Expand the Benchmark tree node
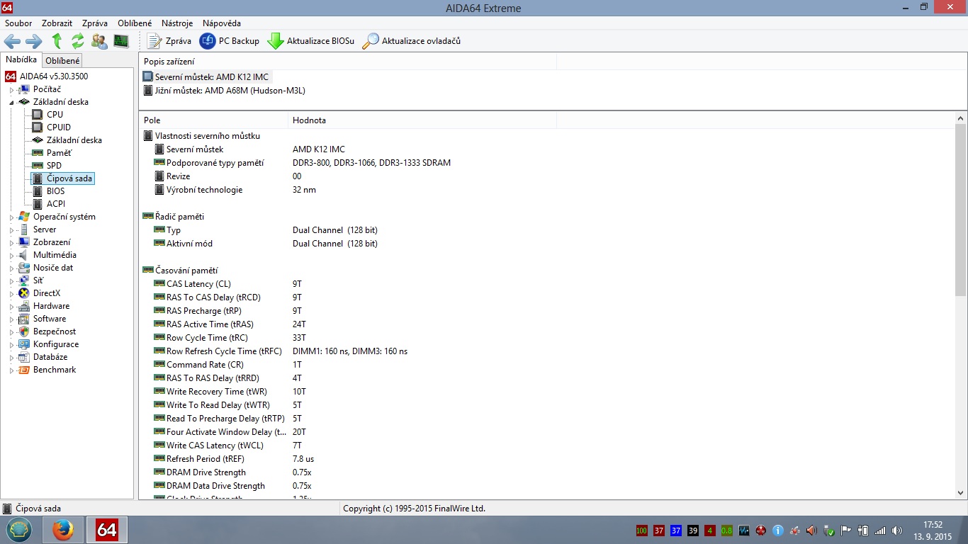968x544 pixels. pos(11,370)
